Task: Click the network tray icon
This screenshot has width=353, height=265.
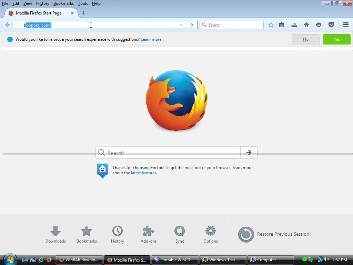Action: [x=320, y=259]
